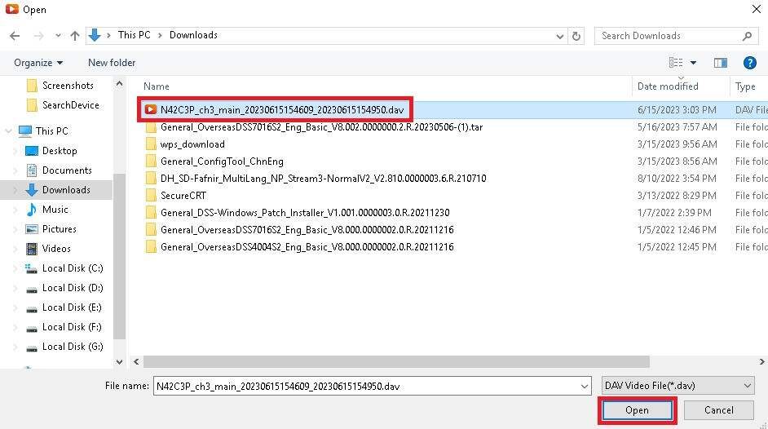The image size is (768, 429).
Task: Open the File name history dropdown
Action: tap(584, 386)
